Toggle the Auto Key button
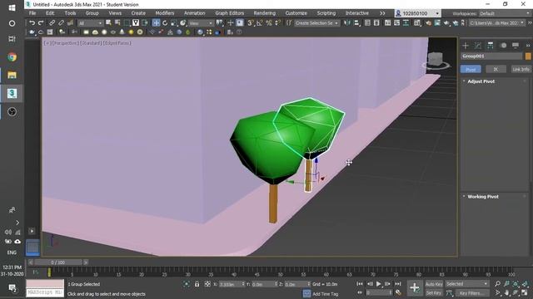The width and height of the screenshot is (533, 299). point(434,284)
